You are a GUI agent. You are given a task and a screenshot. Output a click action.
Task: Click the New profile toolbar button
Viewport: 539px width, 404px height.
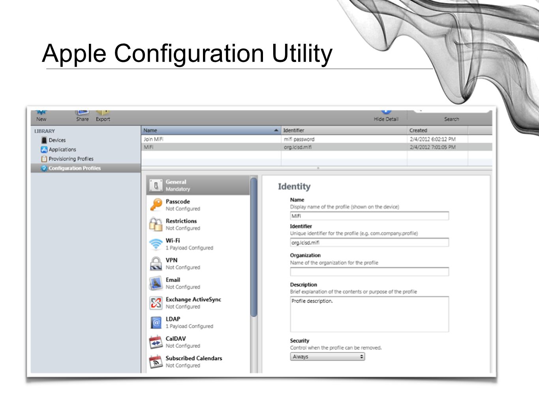41,116
